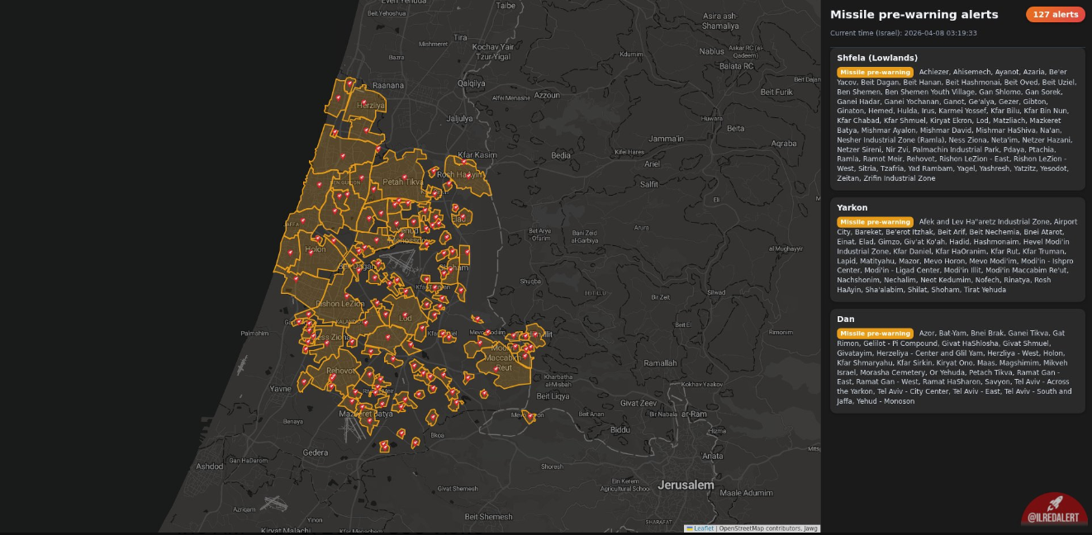This screenshot has width=1092, height=535.
Task: Select the Yarkon region heading
Action: pos(852,207)
